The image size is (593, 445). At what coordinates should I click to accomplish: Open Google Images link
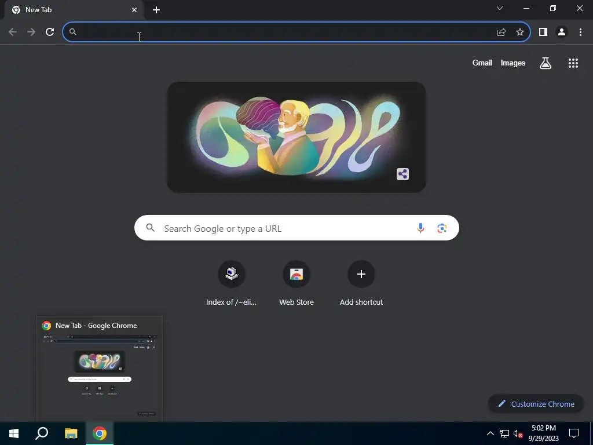pos(513,63)
